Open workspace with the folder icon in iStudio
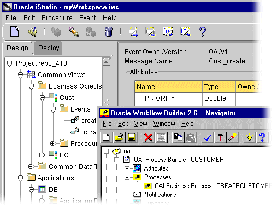 33,32
